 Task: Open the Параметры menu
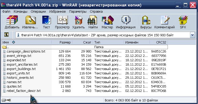tap(78, 12)
